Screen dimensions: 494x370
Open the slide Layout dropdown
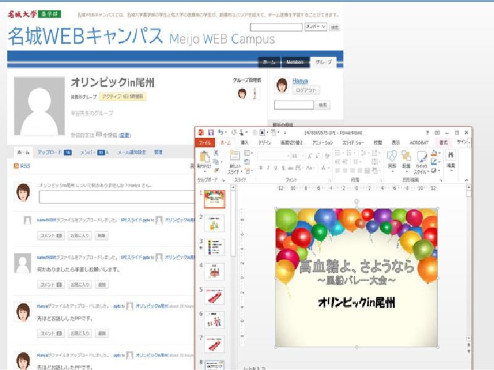click(248, 153)
